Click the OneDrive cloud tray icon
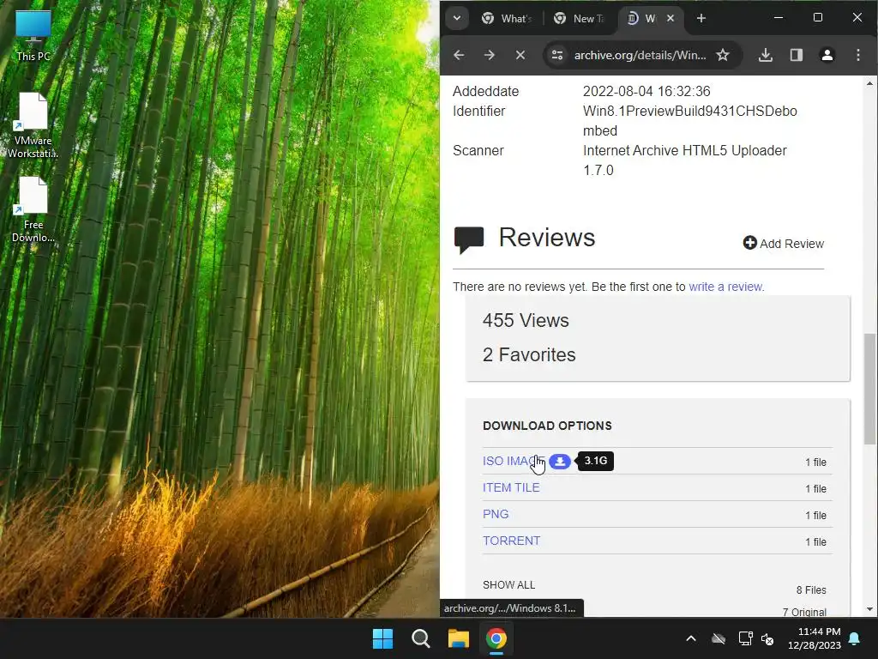The width and height of the screenshot is (878, 659). click(x=719, y=638)
